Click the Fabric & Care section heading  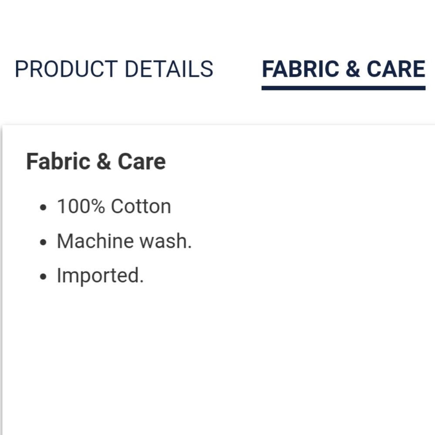pyautogui.click(x=96, y=161)
